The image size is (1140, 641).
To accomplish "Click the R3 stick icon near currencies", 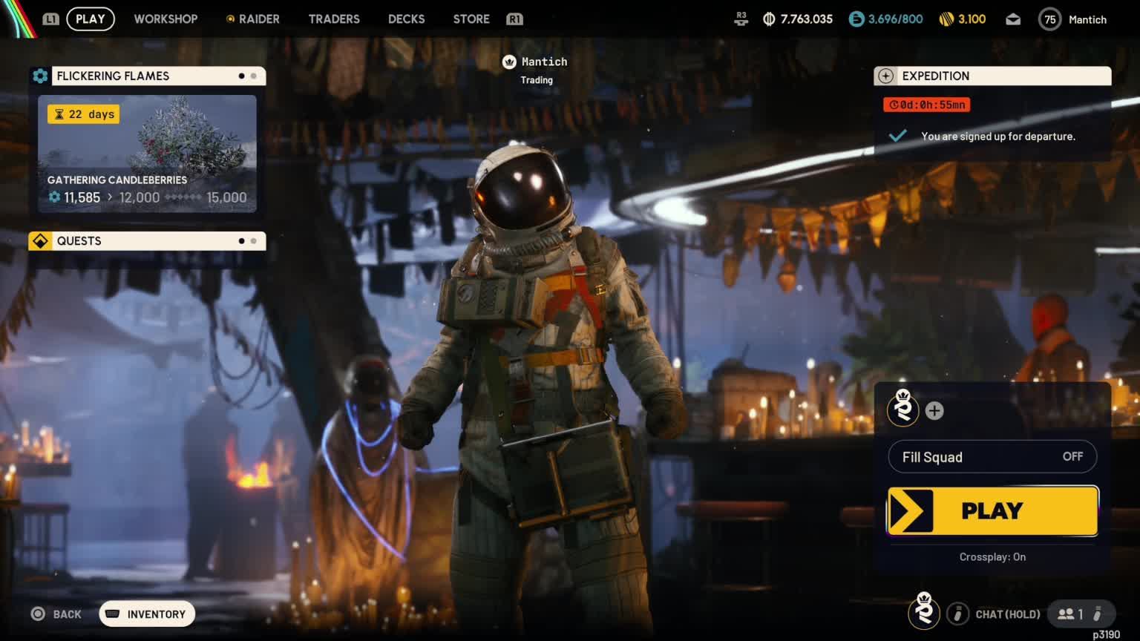I will click(741, 19).
